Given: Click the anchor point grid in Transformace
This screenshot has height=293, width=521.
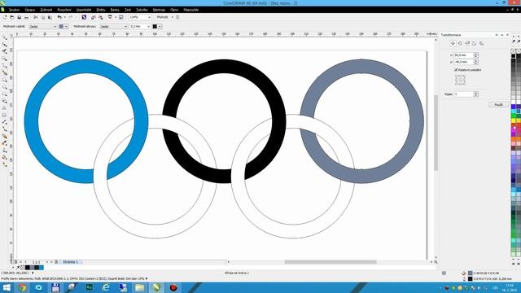Looking at the screenshot, I should pos(460,80).
